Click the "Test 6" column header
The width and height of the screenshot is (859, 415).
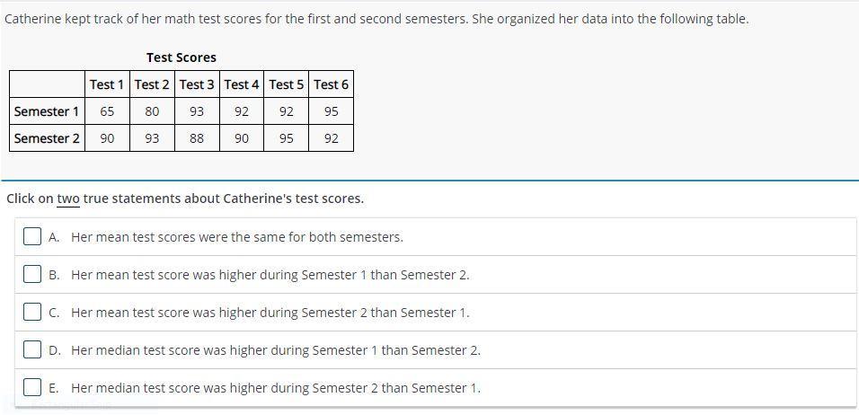click(x=332, y=84)
